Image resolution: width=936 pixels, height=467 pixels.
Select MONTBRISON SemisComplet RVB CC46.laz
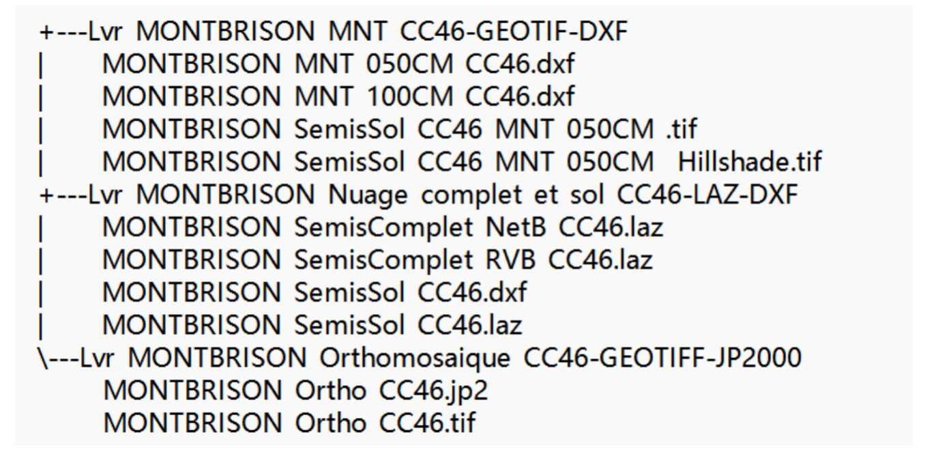pos(378,260)
